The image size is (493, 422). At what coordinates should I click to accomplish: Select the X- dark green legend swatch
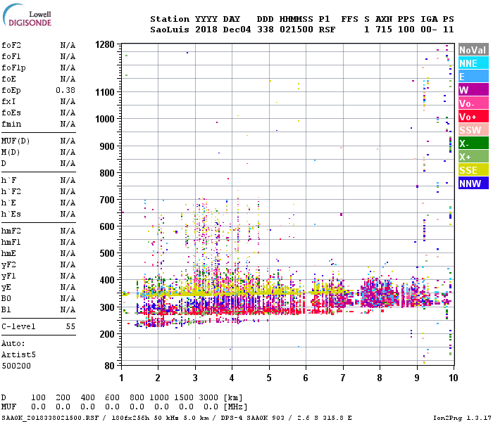point(473,143)
